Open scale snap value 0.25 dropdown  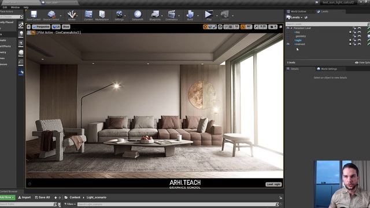(x=264, y=27)
